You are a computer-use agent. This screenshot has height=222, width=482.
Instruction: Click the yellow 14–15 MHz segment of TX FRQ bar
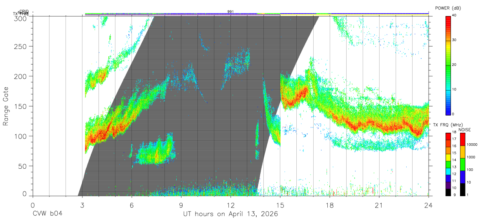[448, 157]
